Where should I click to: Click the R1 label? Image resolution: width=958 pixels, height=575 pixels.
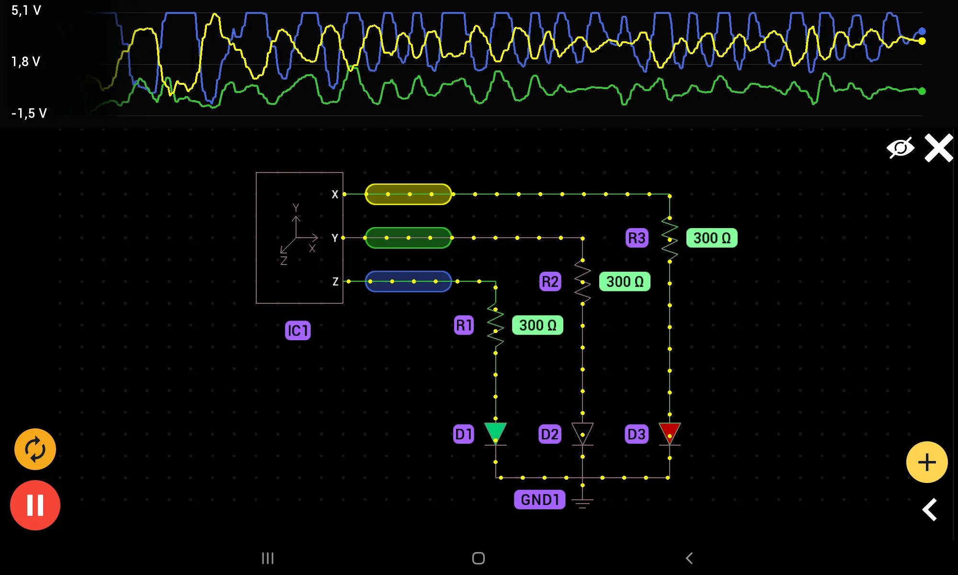coord(464,325)
